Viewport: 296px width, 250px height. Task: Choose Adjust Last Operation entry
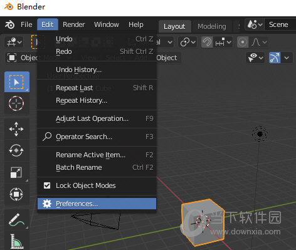tap(97, 118)
